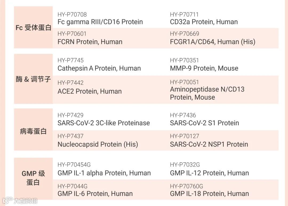Select the 病毒蛋白 category label
This screenshot has width=288, height=206.
tap(33, 131)
